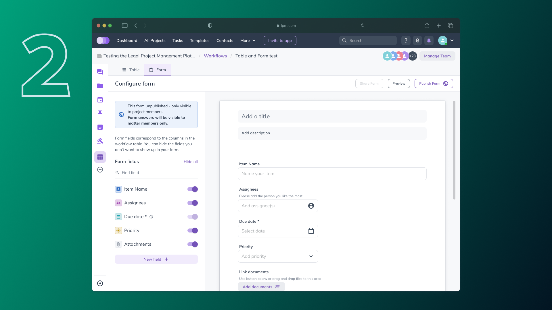Open the Add priority dropdown
Screen dimensions: 552x310
point(278,256)
